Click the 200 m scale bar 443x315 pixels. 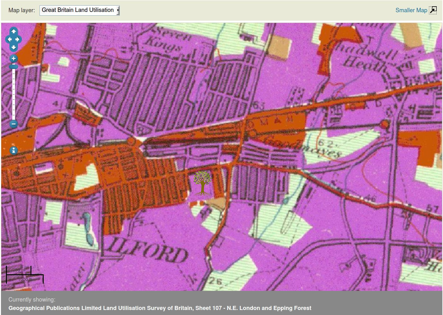click(x=19, y=270)
